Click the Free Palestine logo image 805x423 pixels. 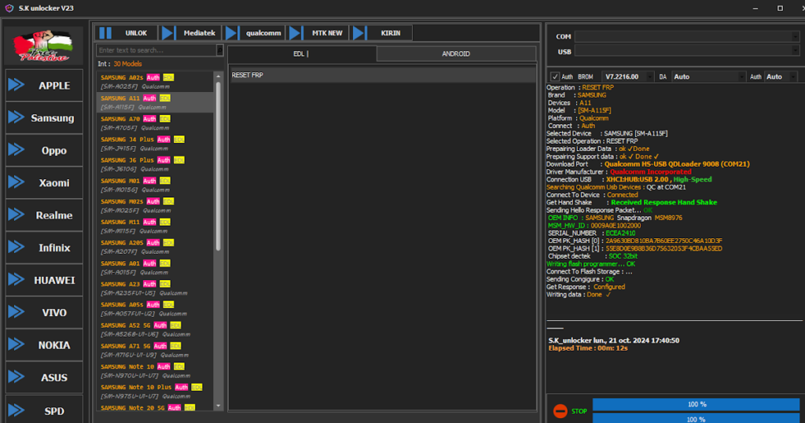click(x=44, y=46)
